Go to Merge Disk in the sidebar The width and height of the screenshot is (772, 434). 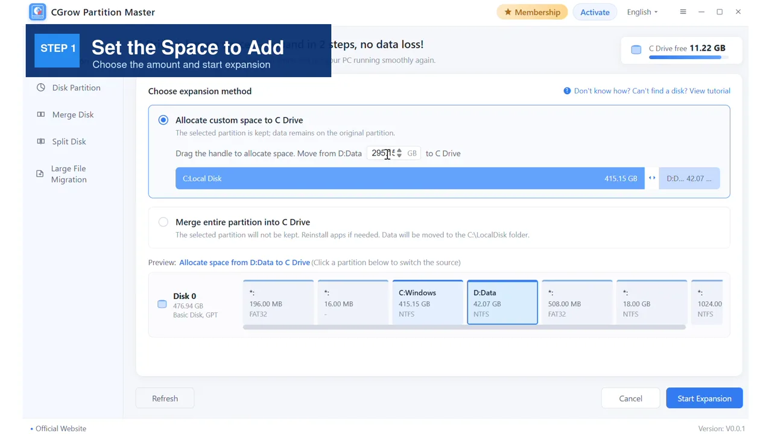click(x=74, y=115)
